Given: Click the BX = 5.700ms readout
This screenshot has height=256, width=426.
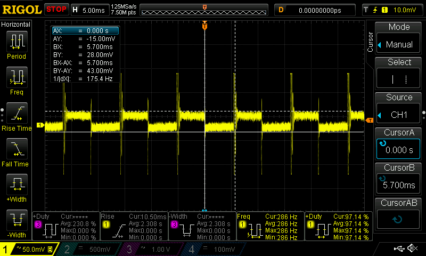Looking at the screenshot, I should point(83,47).
